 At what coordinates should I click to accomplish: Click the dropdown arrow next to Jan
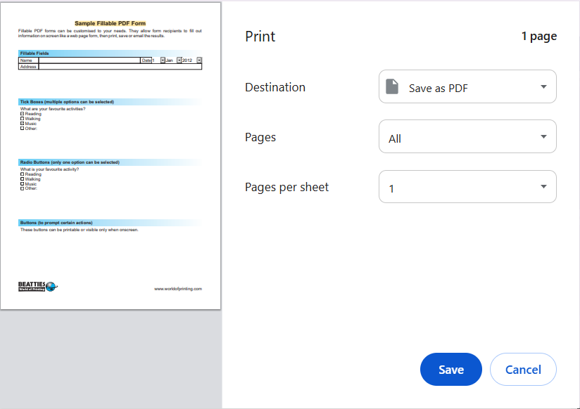click(179, 60)
